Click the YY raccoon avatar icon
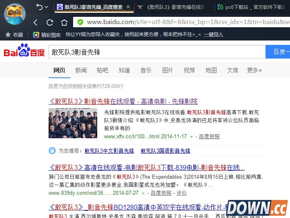Image resolution: width=290 pixels, height=218 pixels. point(14,14)
